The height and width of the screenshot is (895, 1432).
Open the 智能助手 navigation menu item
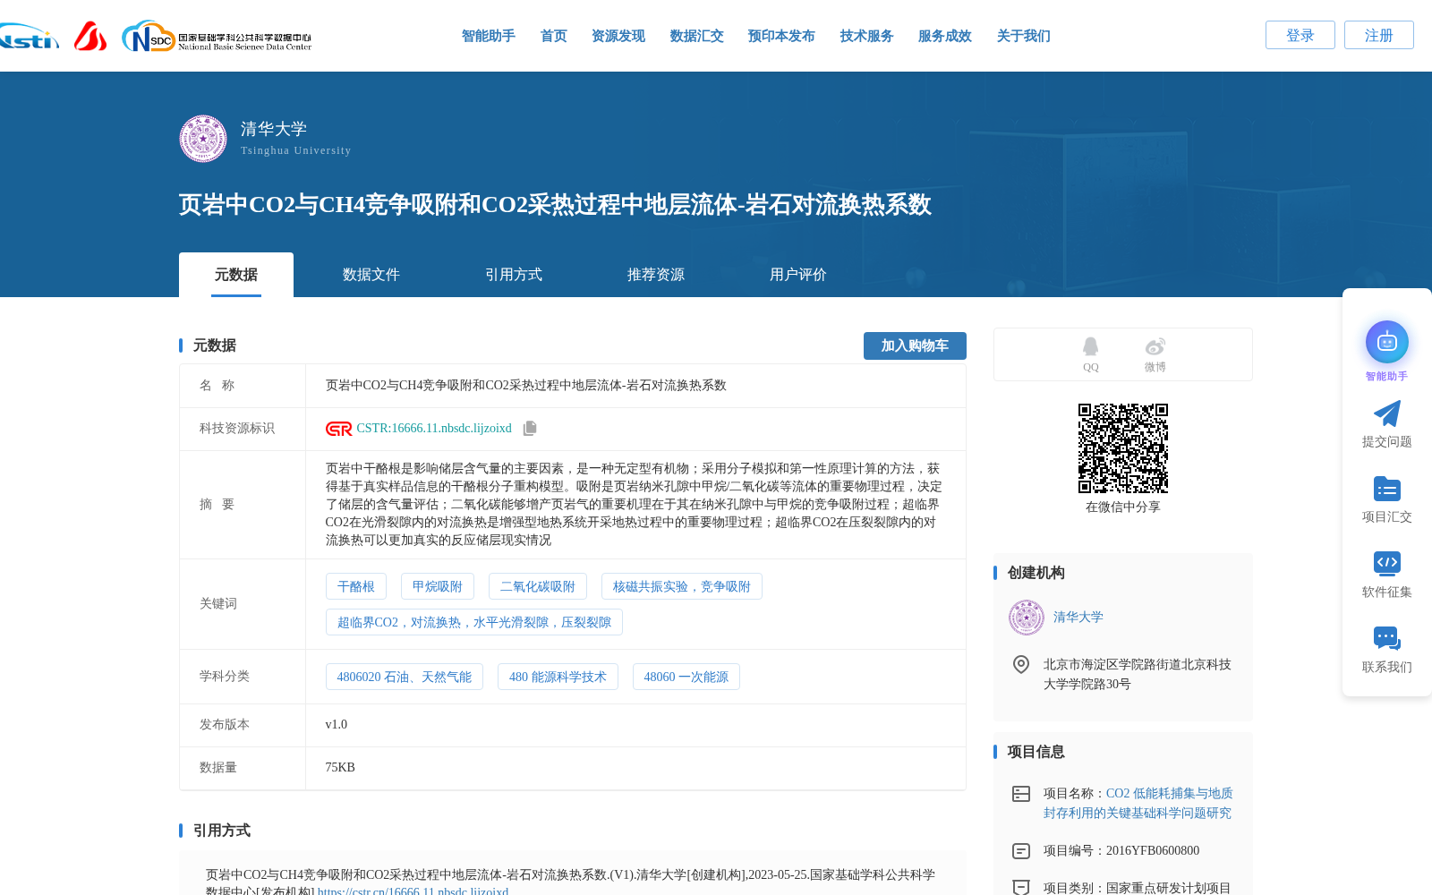[489, 36]
